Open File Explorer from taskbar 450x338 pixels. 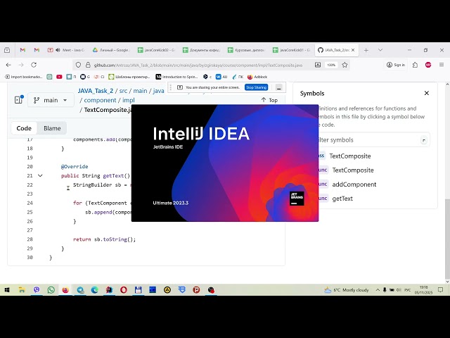pos(22,289)
